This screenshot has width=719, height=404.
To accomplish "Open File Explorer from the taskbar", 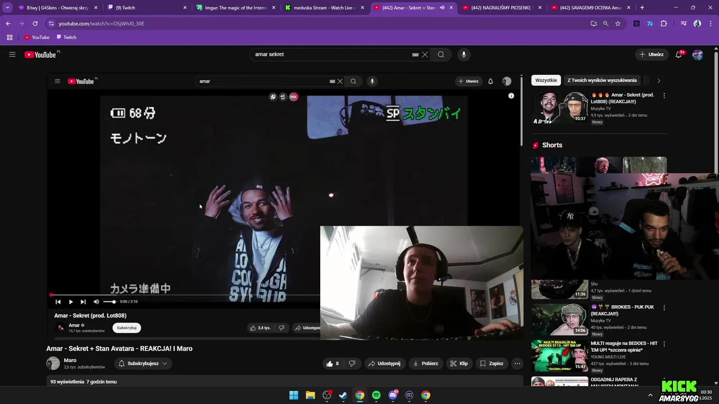I will pos(310,395).
